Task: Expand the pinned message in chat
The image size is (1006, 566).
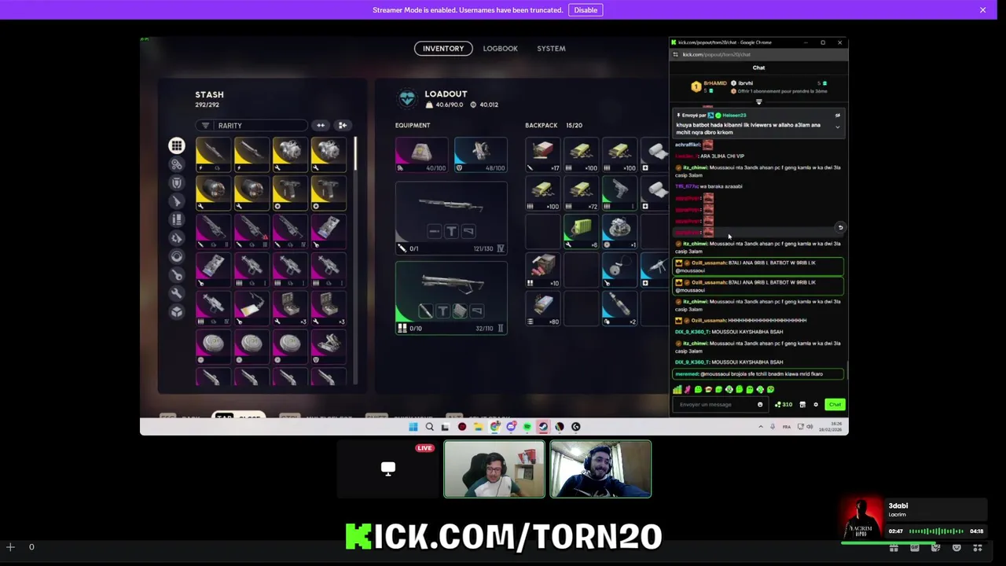Action: pyautogui.click(x=837, y=127)
